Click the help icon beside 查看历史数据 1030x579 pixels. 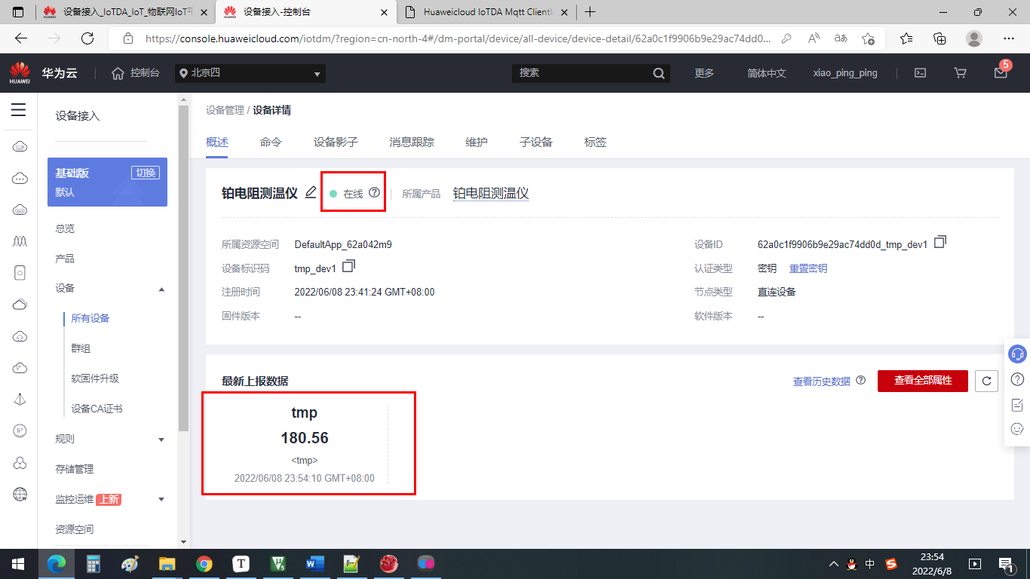(860, 381)
